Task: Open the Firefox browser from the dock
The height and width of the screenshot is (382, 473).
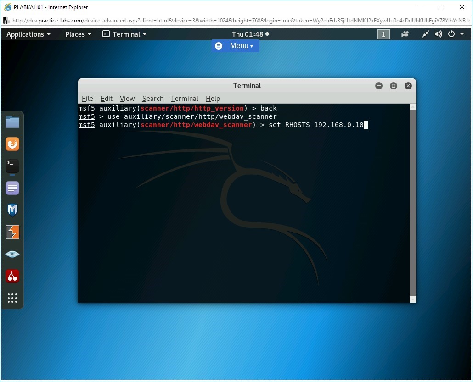Action: 12,144
